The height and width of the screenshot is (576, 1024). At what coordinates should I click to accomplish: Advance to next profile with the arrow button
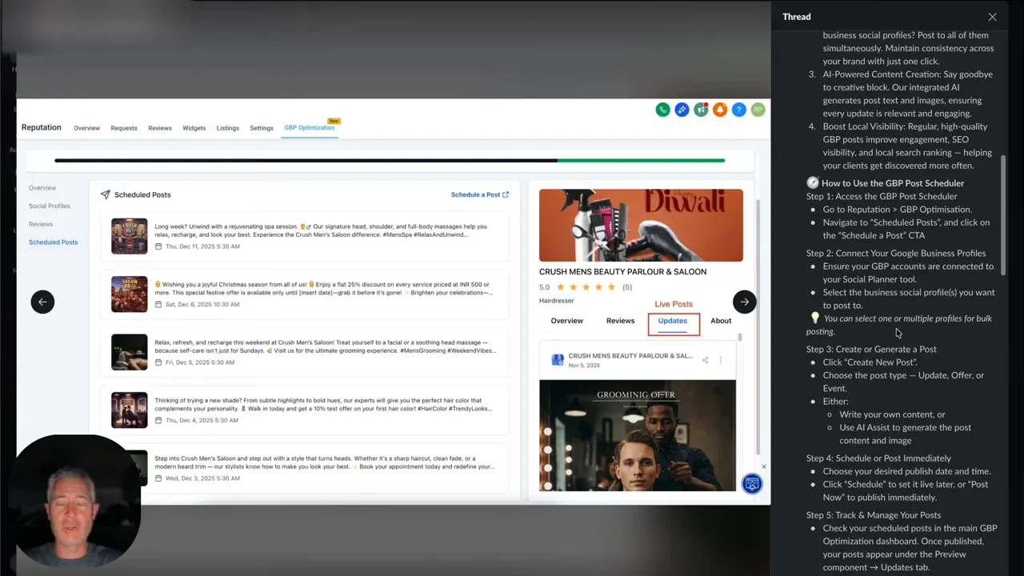(x=744, y=302)
